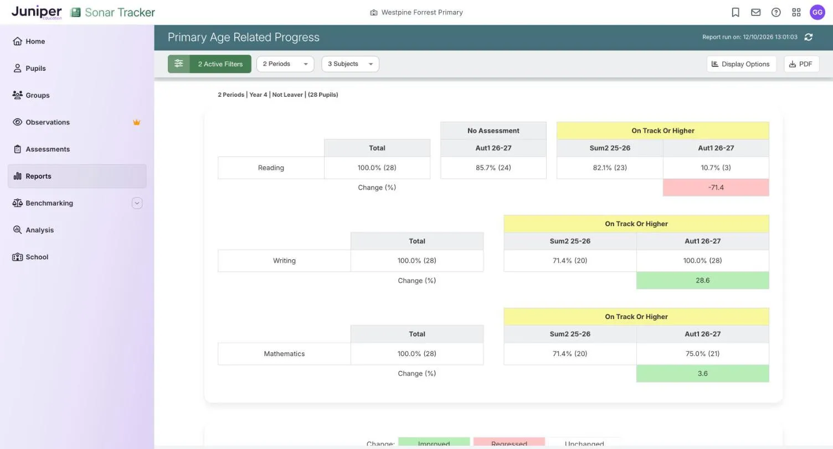This screenshot has width=833, height=449.
Task: Click the Groups people icon
Action: [17, 95]
